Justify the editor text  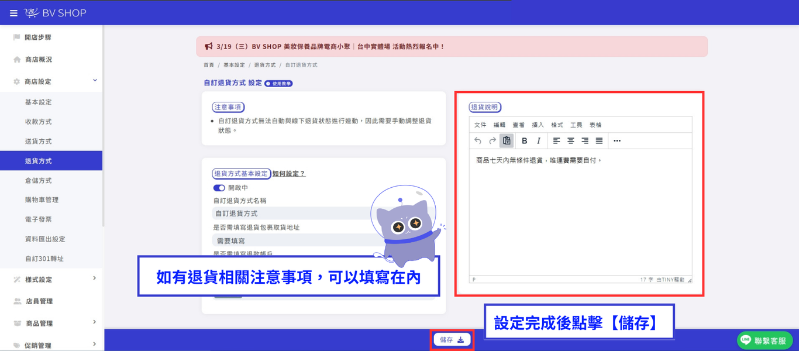(x=599, y=140)
